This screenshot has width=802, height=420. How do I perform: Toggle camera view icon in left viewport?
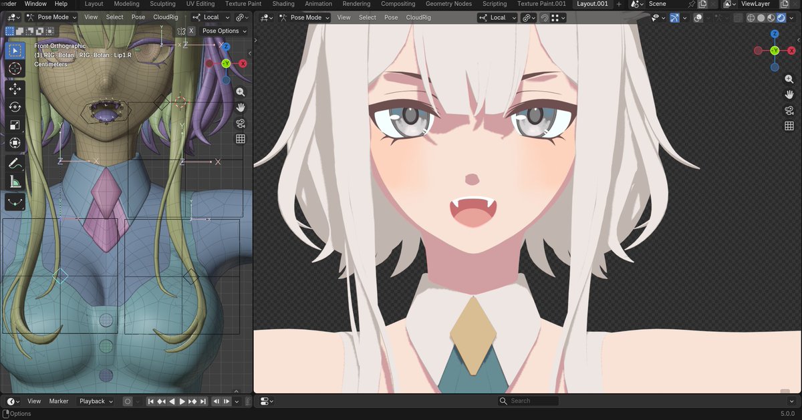[241, 123]
